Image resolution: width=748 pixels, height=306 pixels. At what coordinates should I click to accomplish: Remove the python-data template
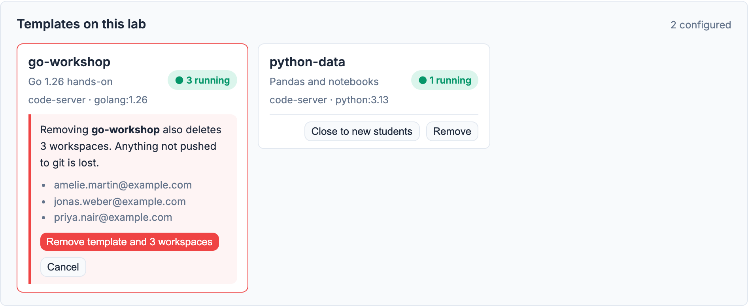click(x=452, y=131)
